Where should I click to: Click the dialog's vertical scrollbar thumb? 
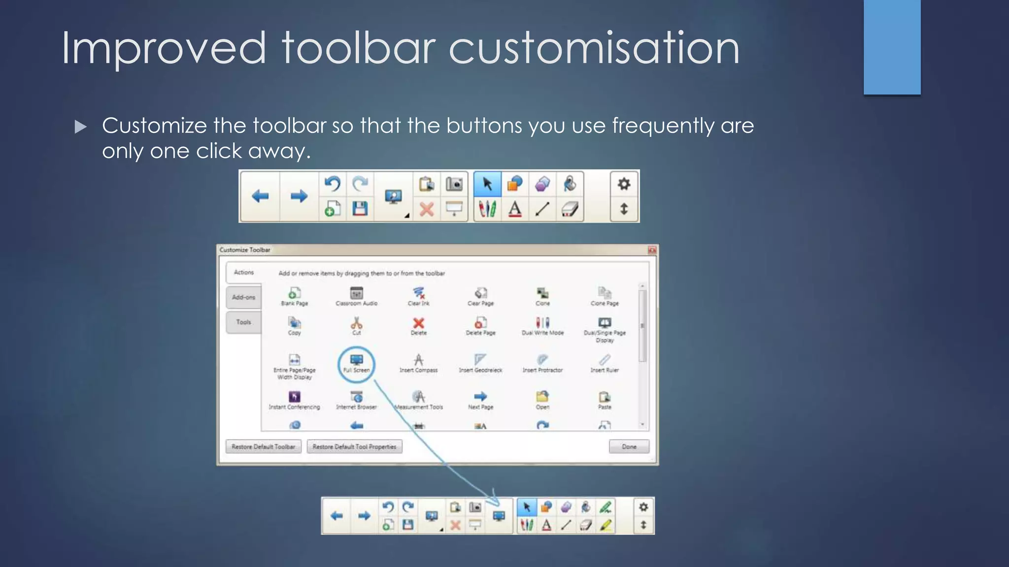point(642,326)
